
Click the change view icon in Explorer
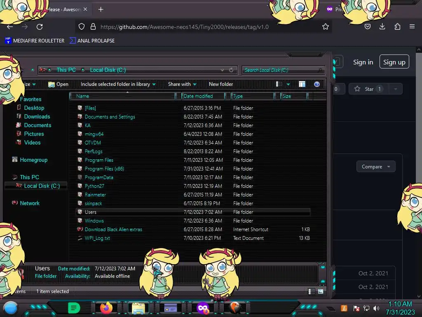(279, 84)
